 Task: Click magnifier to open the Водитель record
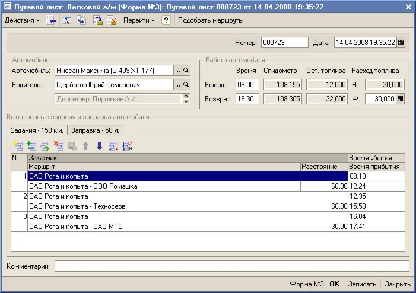[186, 85]
